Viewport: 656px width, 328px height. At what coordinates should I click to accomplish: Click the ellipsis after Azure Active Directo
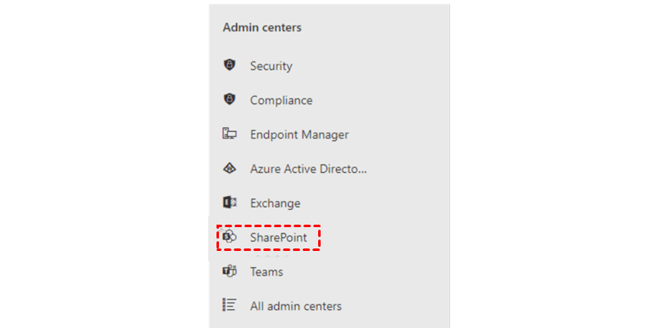coord(362,171)
